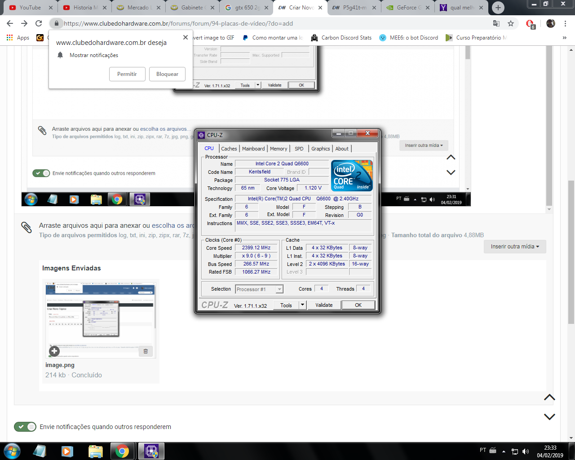Viewport: 575px width, 460px height.
Task: Close the notification permission popup with X
Action: 186,37
